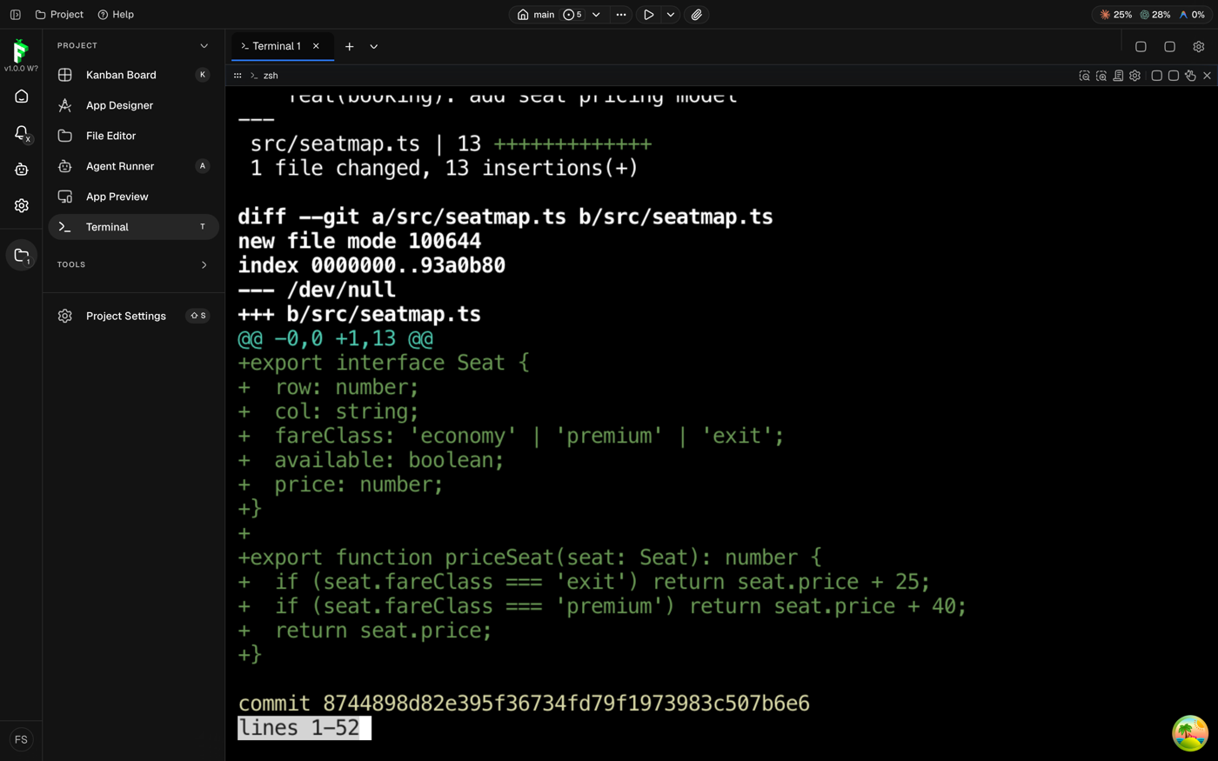The width and height of the screenshot is (1218, 761).
Task: Open the Claude usage 25% indicator
Action: click(1116, 15)
